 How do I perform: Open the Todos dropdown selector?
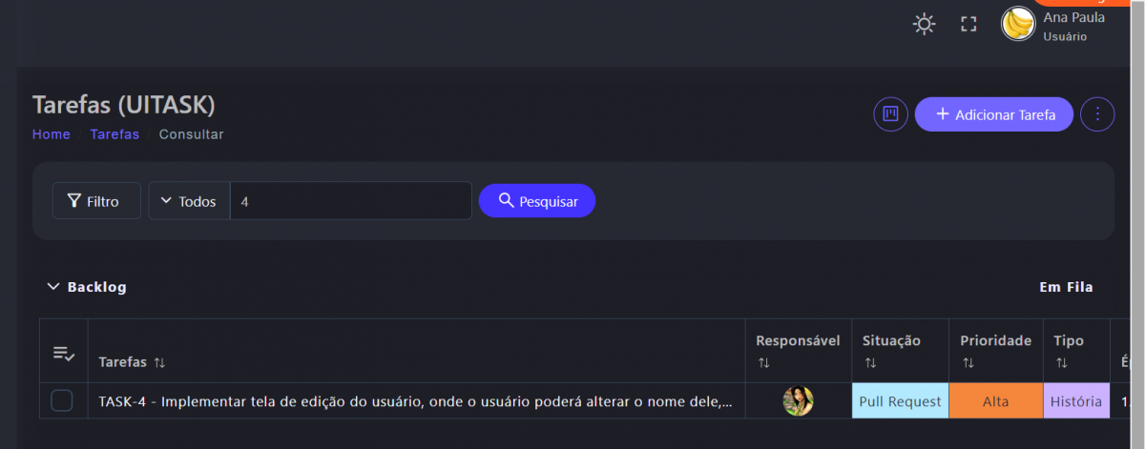pos(189,201)
